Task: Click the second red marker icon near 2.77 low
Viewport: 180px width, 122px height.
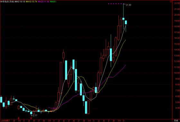Action: [x=31, y=118]
